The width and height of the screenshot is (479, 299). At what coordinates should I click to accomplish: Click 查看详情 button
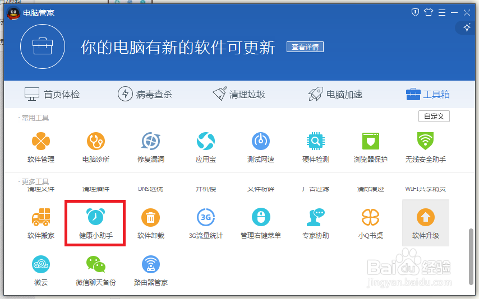[305, 47]
